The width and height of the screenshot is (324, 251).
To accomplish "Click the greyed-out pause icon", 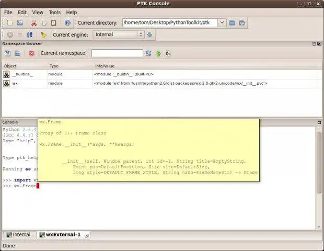I will coord(20,35).
